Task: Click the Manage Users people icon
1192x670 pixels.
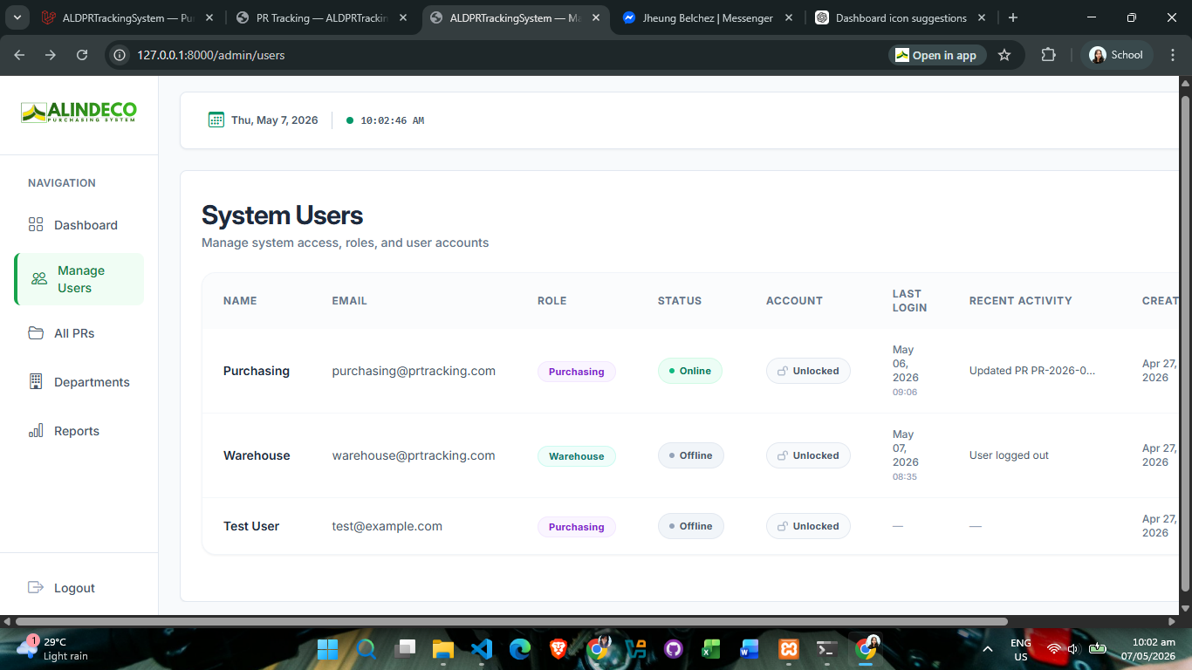Action: point(39,279)
